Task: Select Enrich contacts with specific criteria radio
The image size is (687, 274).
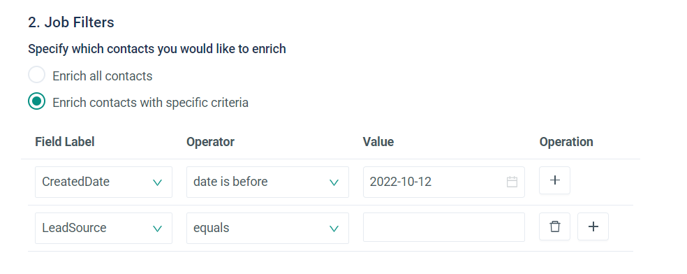Action: pyautogui.click(x=37, y=101)
